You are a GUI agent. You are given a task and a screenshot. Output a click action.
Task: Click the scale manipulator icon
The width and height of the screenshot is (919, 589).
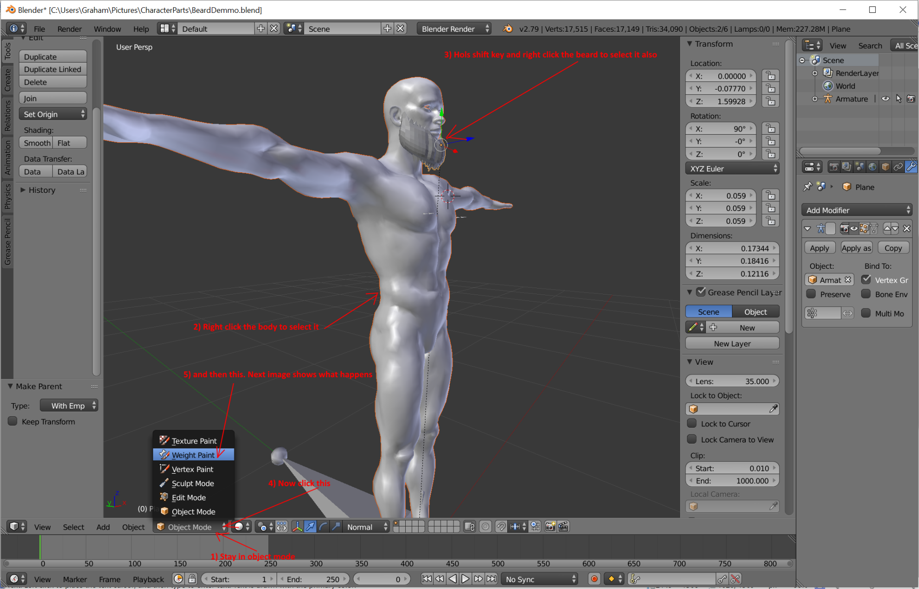click(x=336, y=527)
